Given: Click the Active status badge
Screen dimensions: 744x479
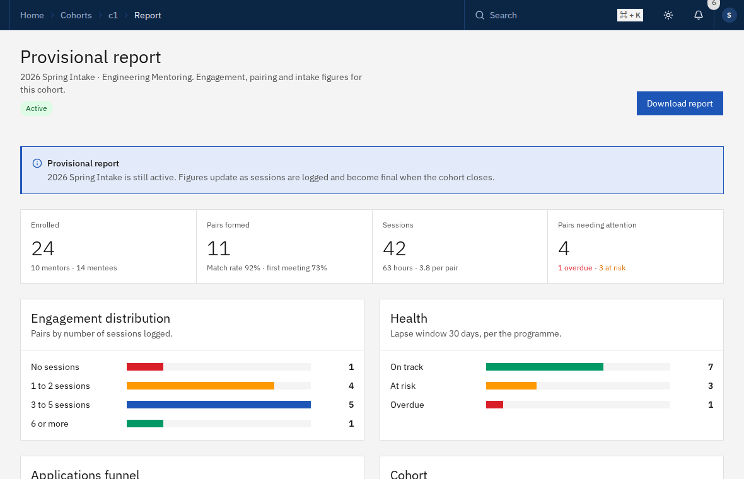Looking at the screenshot, I should tap(37, 108).
